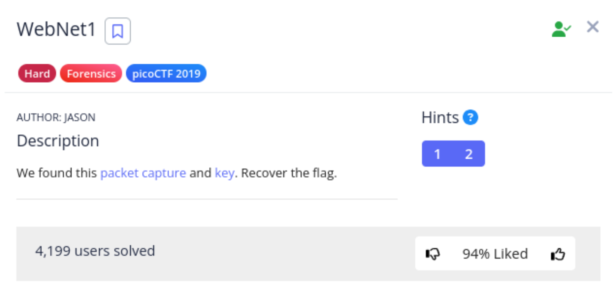This screenshot has height=287, width=616.
Task: Click the AUTHOR: JASON label
Action: pos(56,117)
